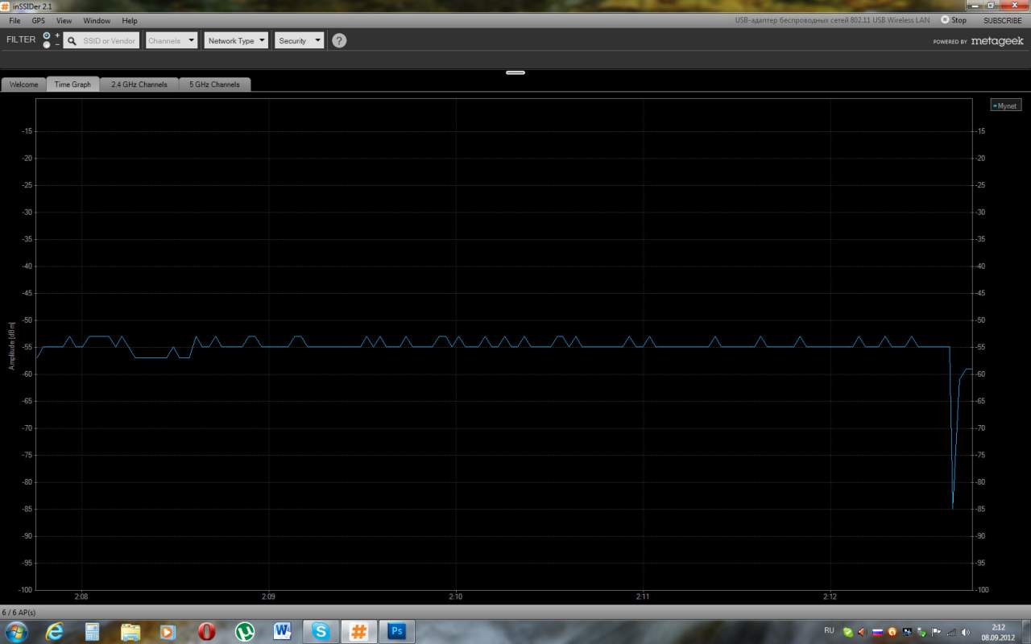
Task: Select the remove (−) filter radio button
Action: tap(47, 45)
